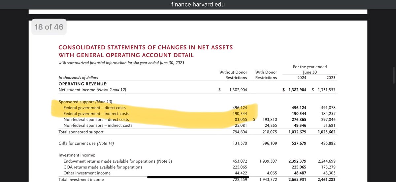Screen dimensions: 396x182
Task: Select 'Total investment income' row label
Action: click(81, 180)
